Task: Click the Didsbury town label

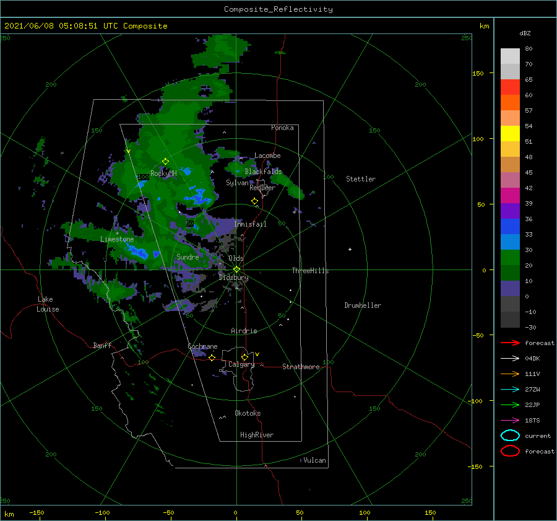Action: tap(233, 278)
